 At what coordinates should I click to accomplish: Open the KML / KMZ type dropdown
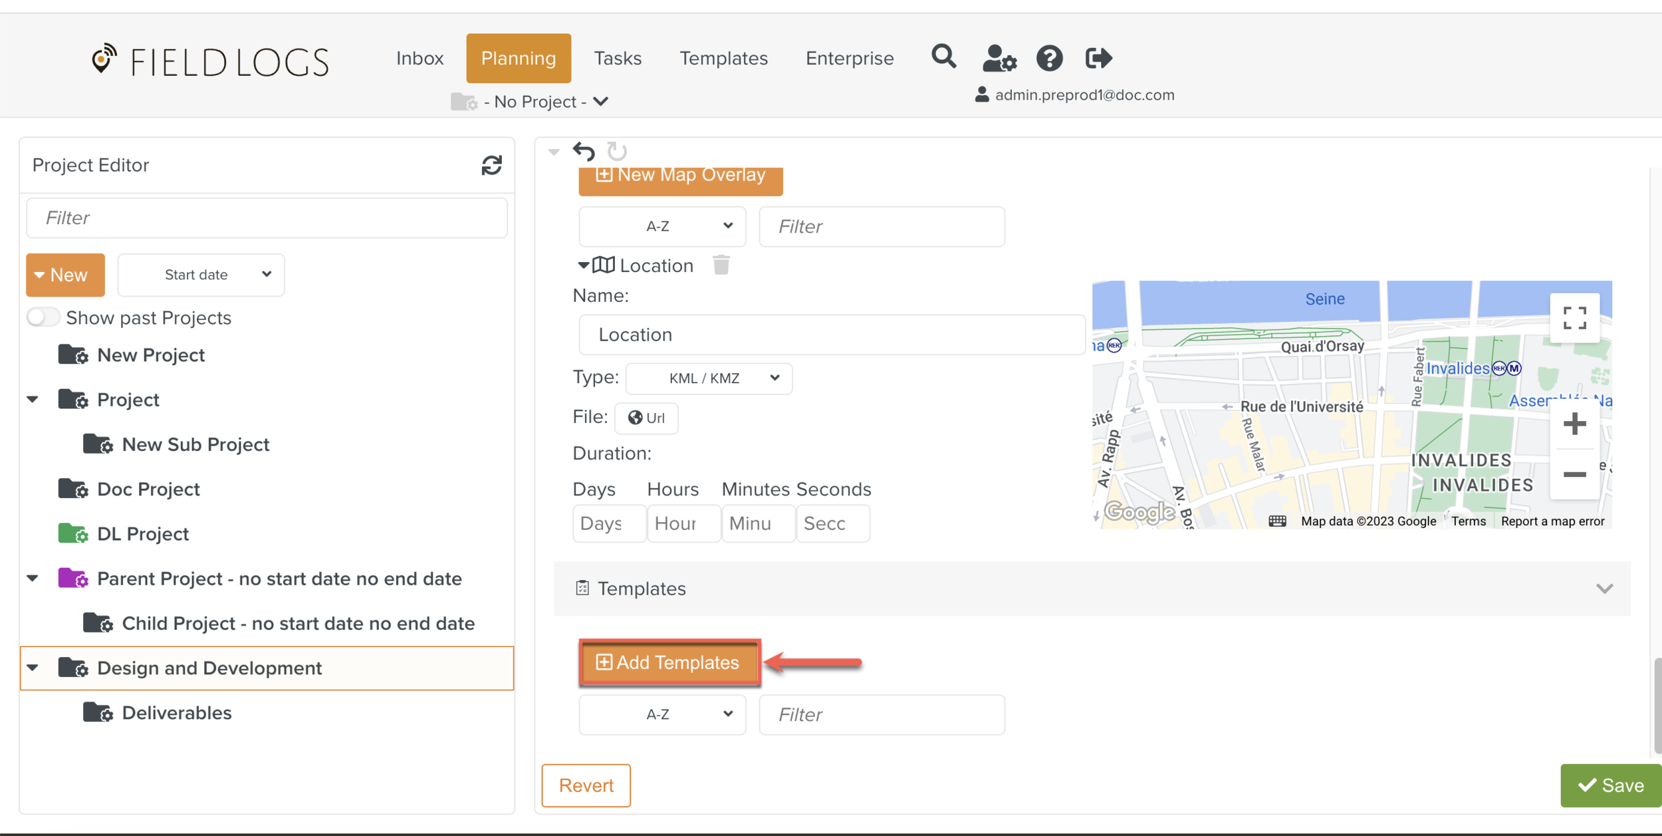[x=709, y=378]
